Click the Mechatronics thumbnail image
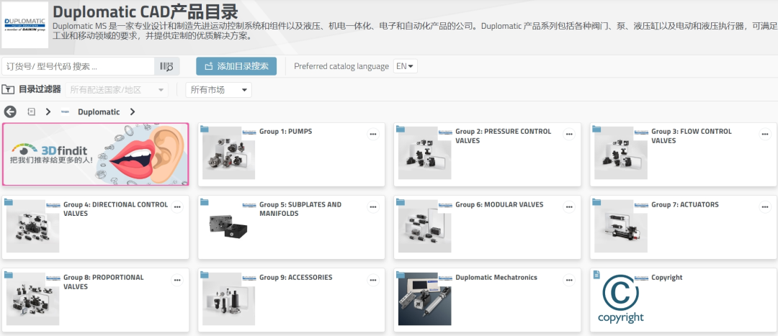The image size is (778, 336). tap(425, 299)
